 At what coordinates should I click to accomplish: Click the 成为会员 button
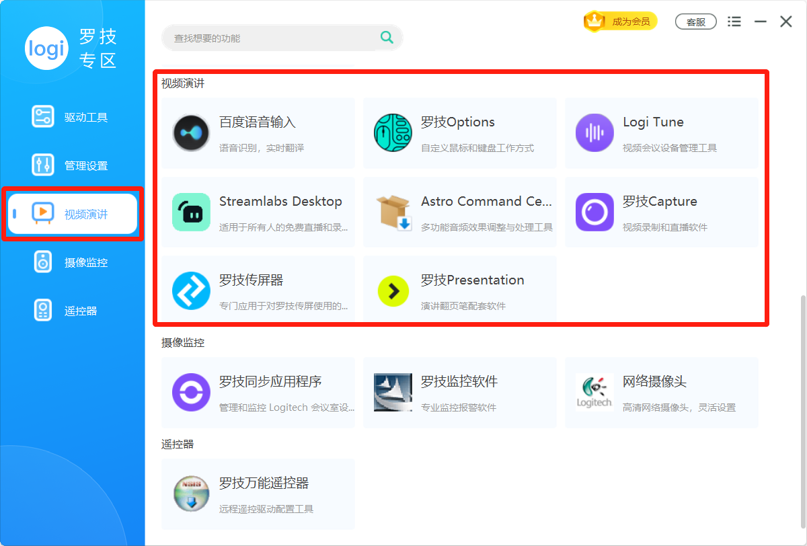pos(620,22)
